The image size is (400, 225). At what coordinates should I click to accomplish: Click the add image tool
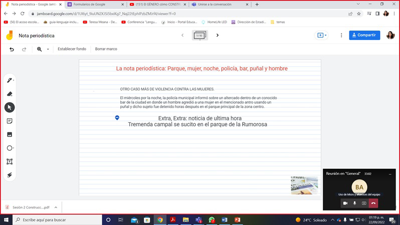[10, 134]
